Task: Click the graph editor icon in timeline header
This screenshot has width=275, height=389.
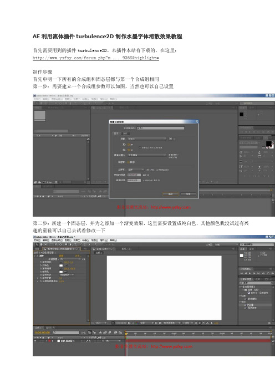Action: pos(120,332)
